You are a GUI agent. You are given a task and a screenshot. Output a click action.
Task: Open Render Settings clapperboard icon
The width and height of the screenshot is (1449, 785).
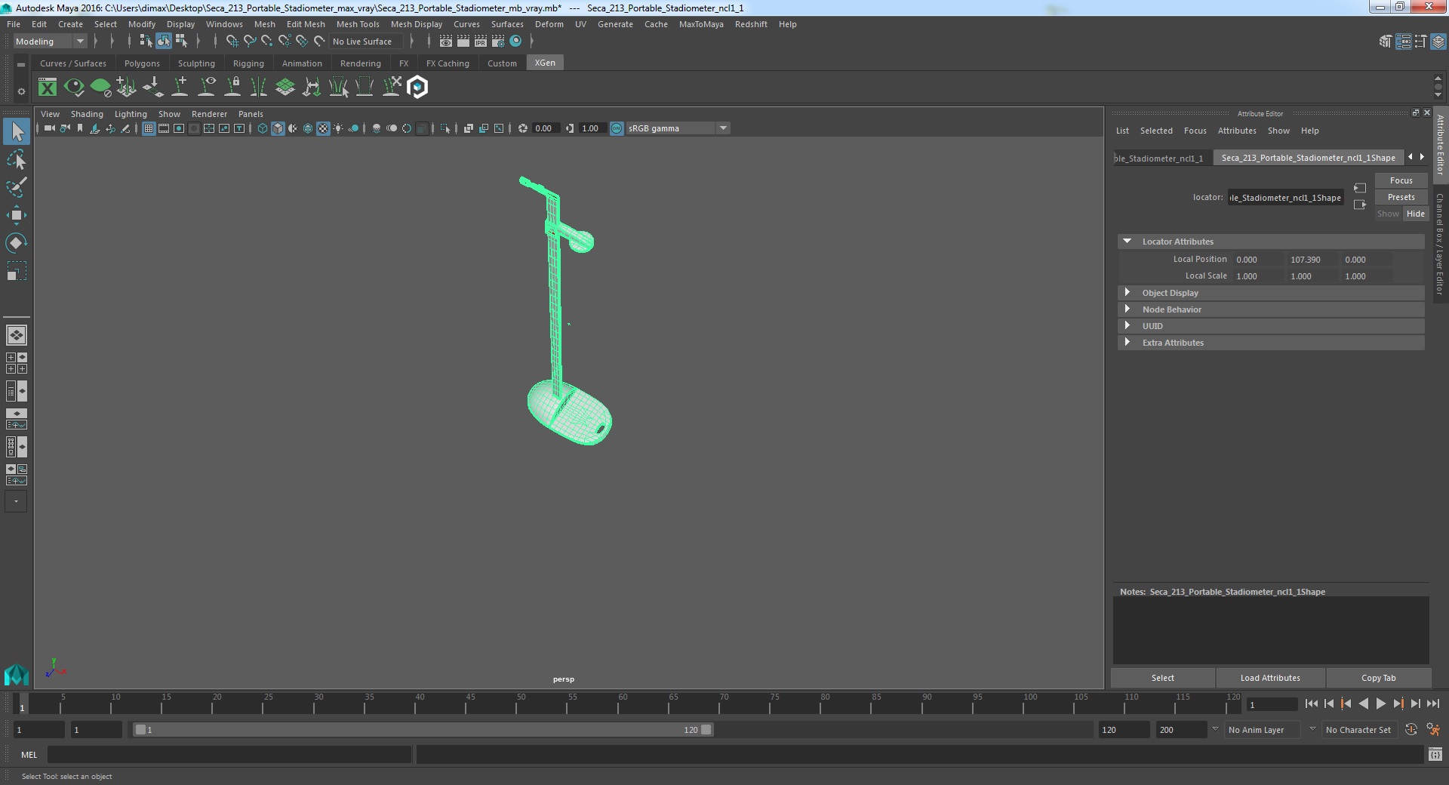tap(497, 42)
